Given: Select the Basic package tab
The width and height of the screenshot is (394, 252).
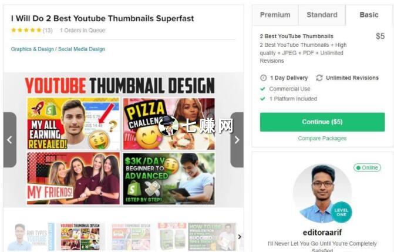Looking at the screenshot, I should (x=369, y=15).
